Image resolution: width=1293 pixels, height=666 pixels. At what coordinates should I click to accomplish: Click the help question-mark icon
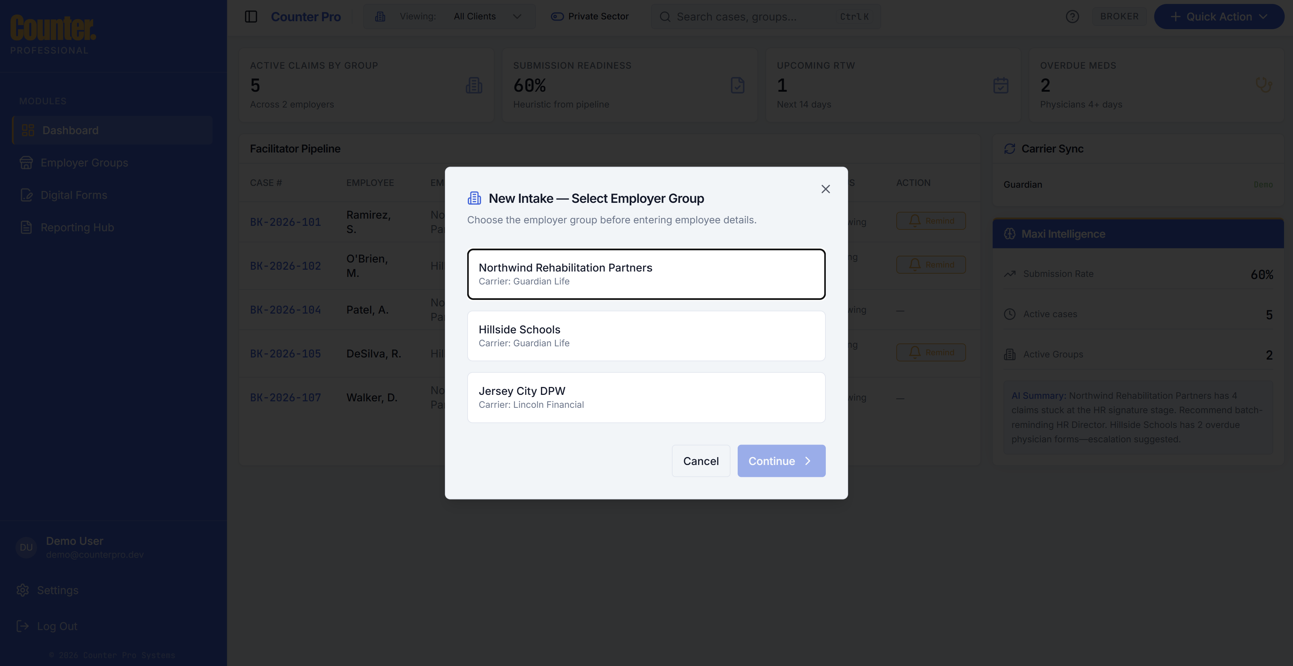[x=1072, y=16]
